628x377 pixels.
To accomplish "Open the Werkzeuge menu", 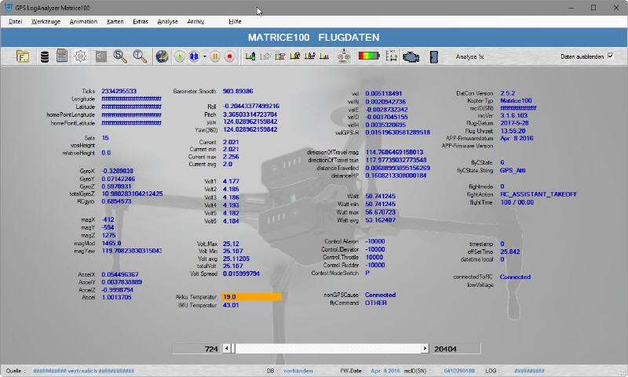I will [x=46, y=22].
